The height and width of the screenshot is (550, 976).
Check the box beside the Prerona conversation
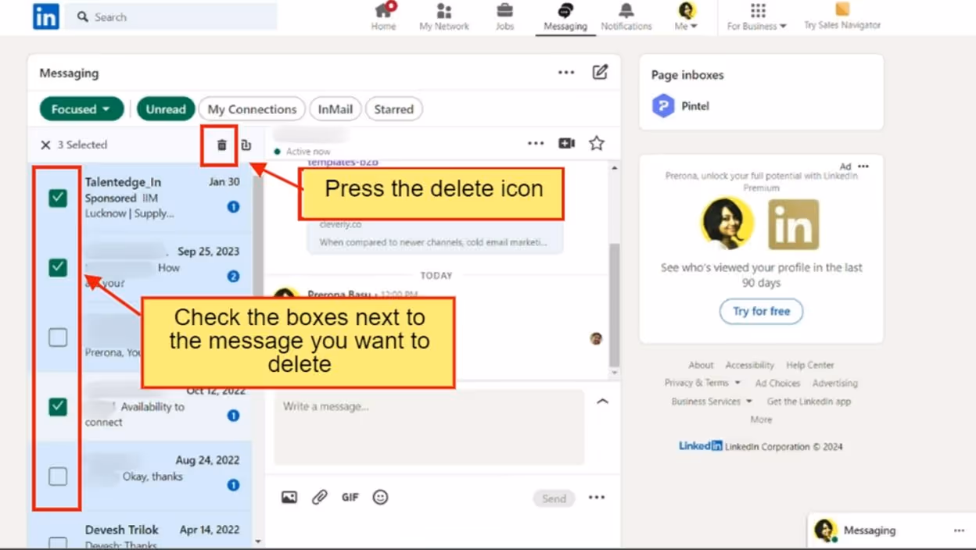[57, 337]
